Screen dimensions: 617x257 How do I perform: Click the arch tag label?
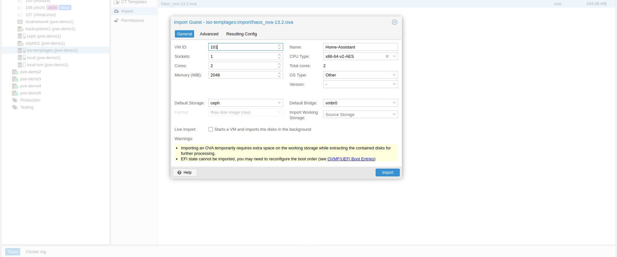pyautogui.click(x=52, y=8)
